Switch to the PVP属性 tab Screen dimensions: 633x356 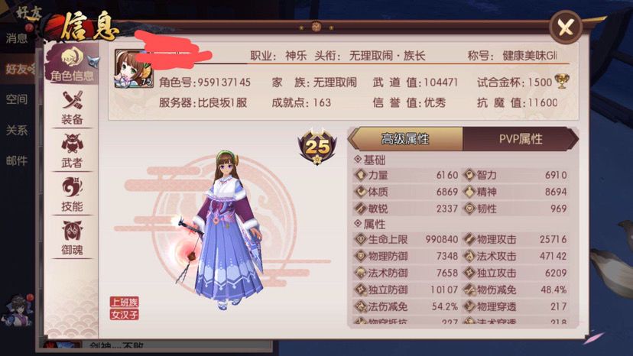tap(520, 139)
